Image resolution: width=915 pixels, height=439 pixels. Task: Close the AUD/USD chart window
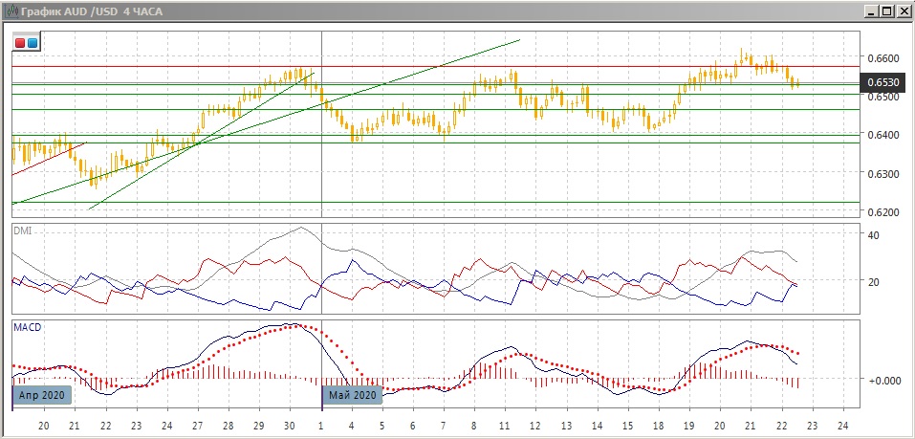point(903,11)
